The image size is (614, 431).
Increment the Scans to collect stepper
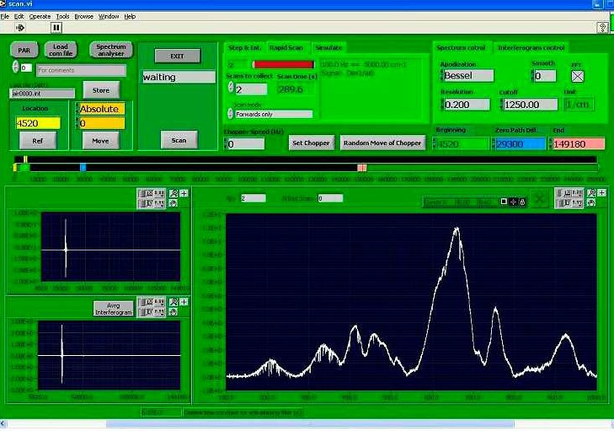pos(229,85)
